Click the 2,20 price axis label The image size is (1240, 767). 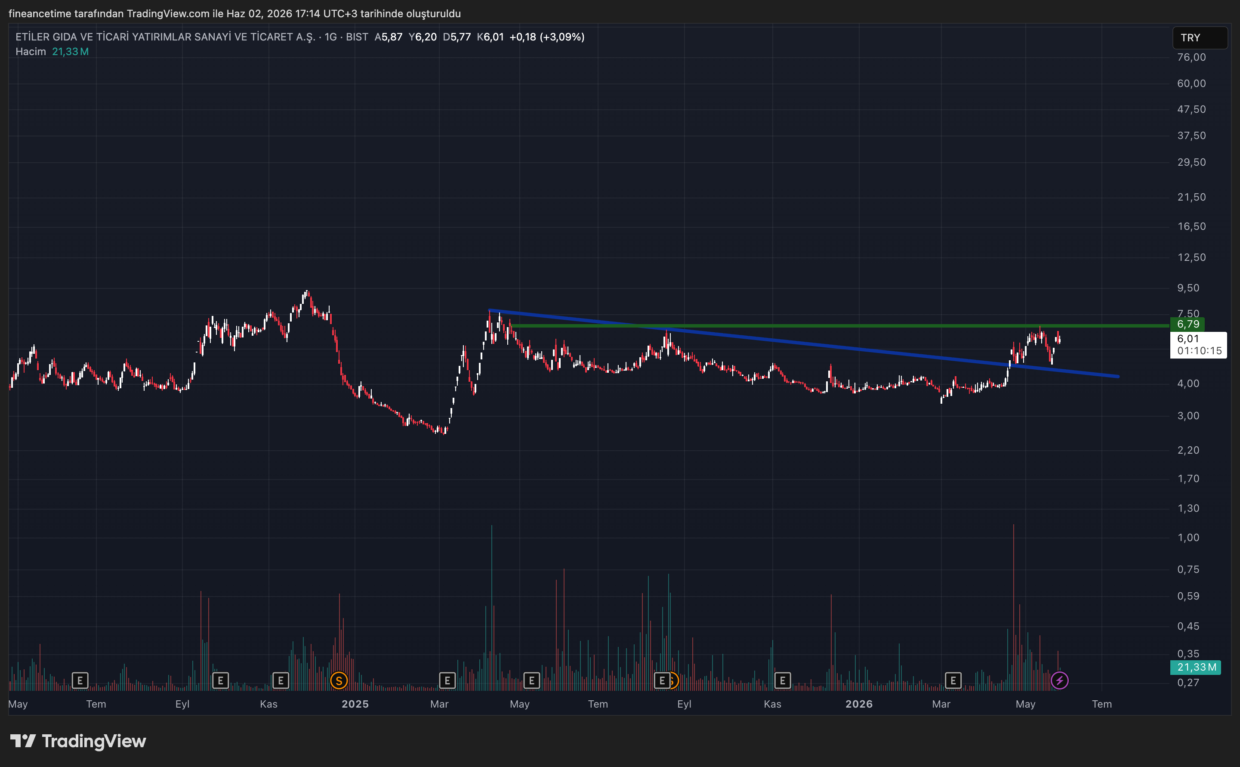click(x=1188, y=451)
